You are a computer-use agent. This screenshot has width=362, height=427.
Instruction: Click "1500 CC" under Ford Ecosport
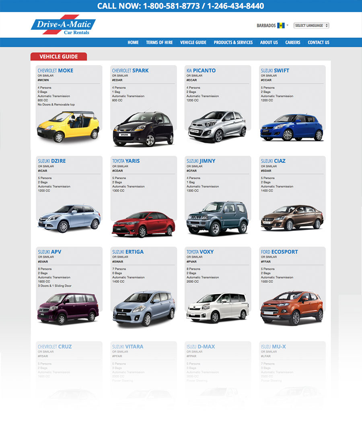tap(267, 282)
